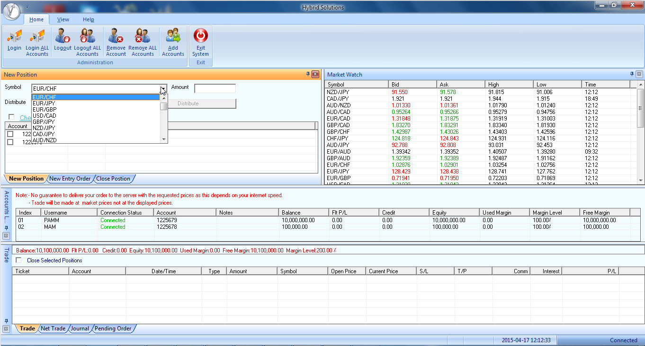Screen dimensions: 645x346
Task: Close the Market Watch panel
Action: click(639, 74)
